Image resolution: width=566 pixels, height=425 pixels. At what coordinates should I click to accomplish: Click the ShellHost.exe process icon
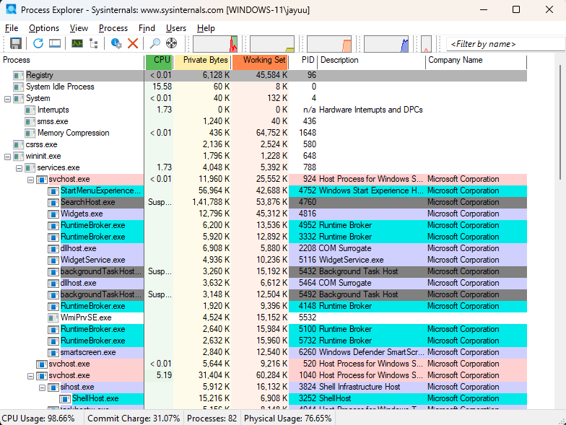(65, 398)
